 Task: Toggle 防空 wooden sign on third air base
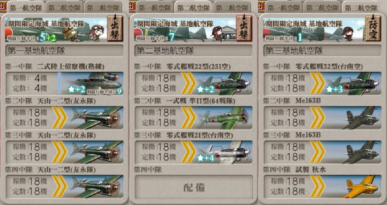click(373, 28)
